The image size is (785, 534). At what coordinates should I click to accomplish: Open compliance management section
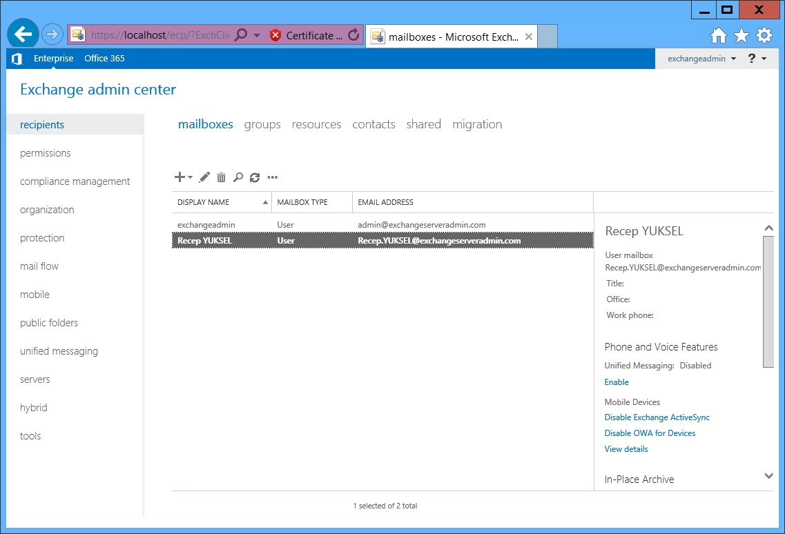point(75,181)
